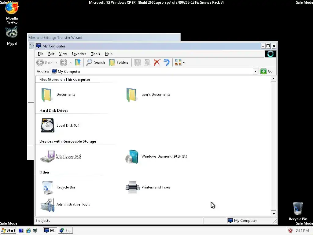Open the Search pane
The image size is (313, 235).
coord(95,62)
